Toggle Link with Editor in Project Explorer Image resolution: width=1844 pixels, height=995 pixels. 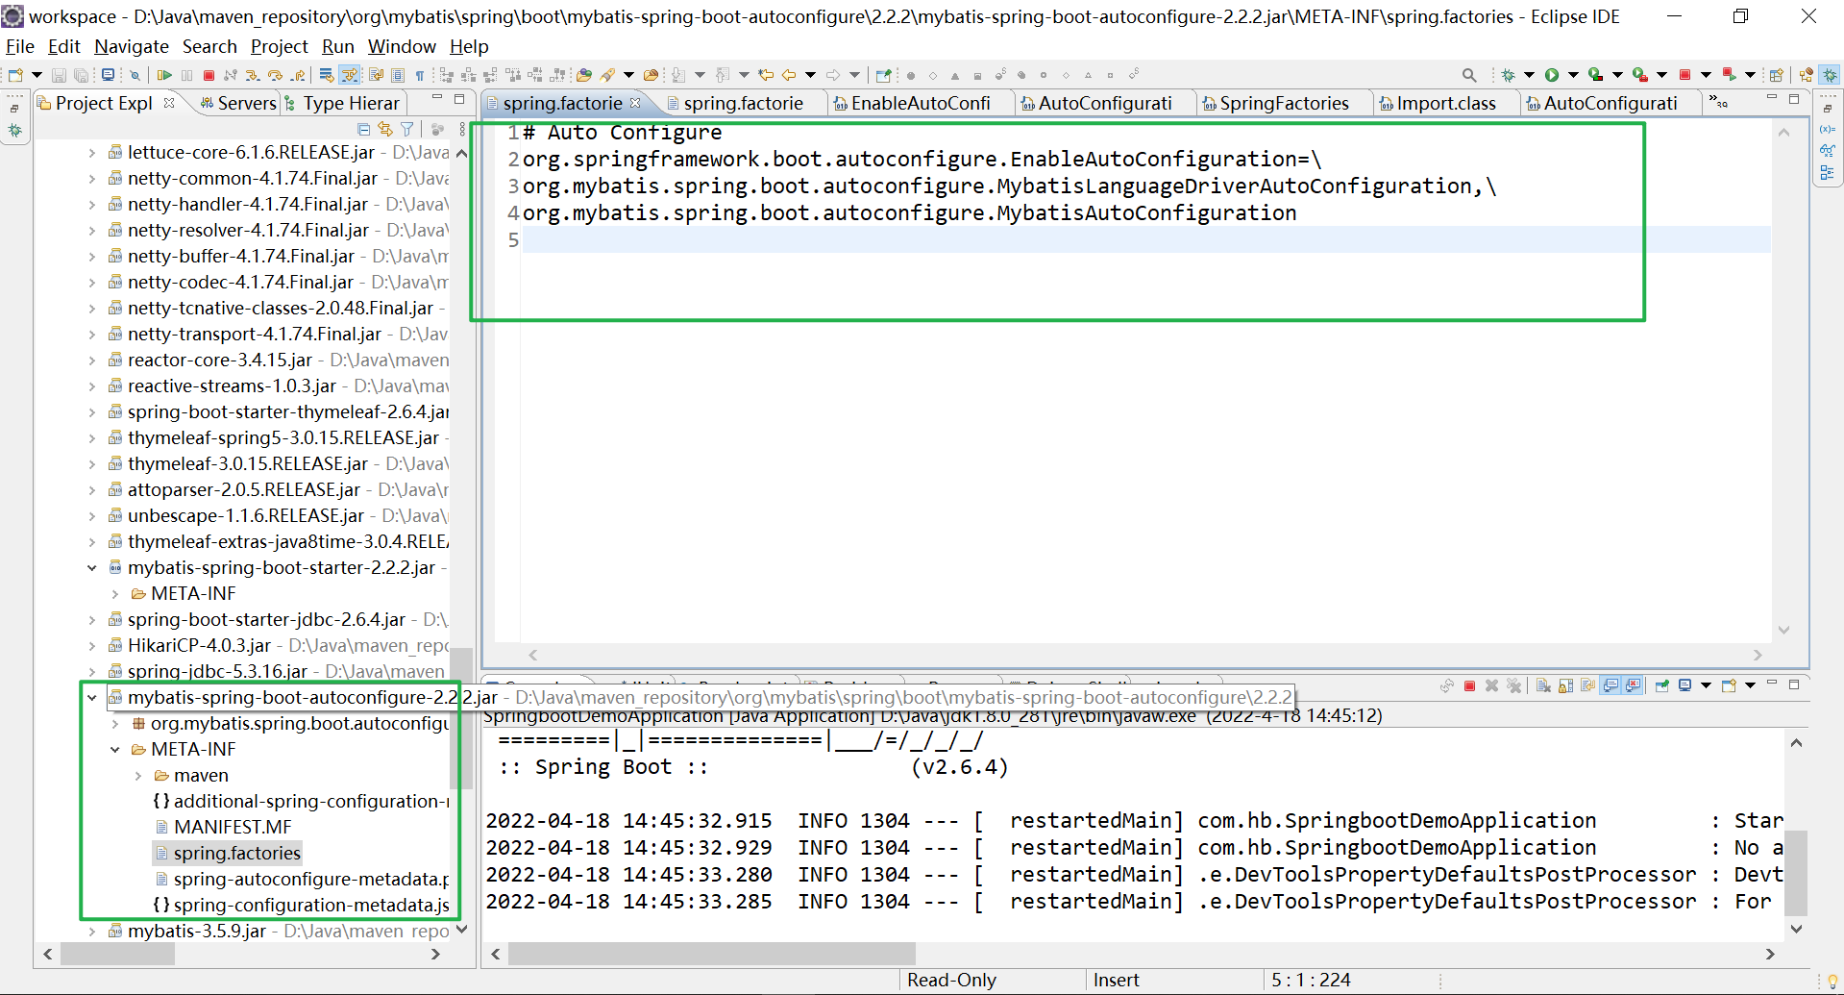coord(385,129)
